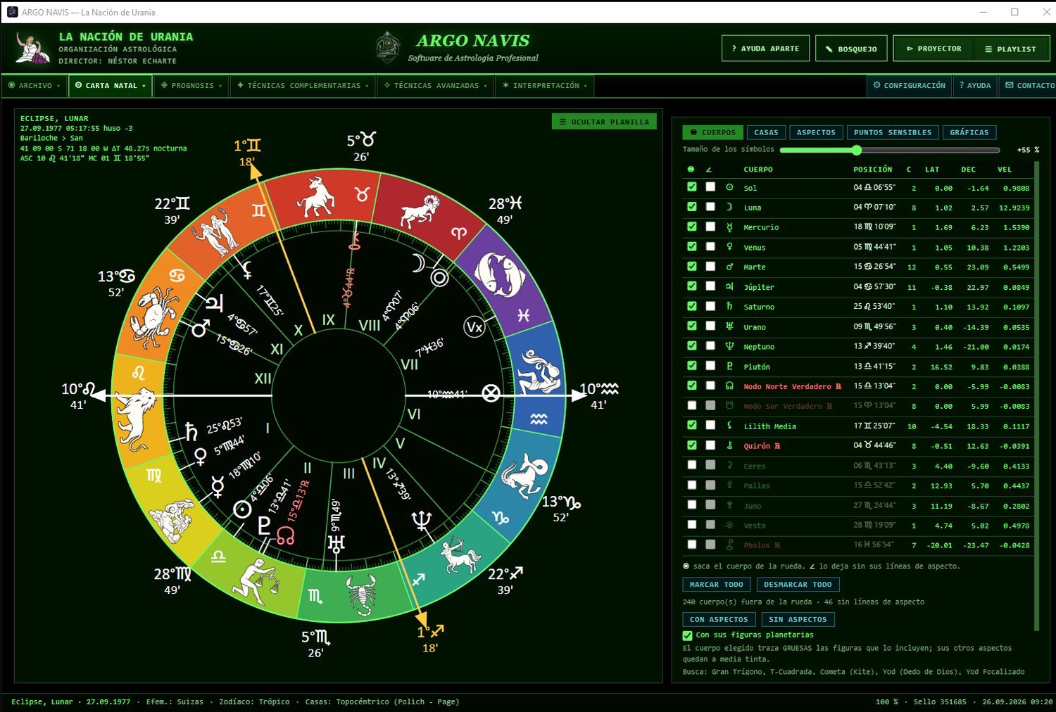Click the North Node glyph in Nodo Norte row
The image size is (1056, 712).
729,386
